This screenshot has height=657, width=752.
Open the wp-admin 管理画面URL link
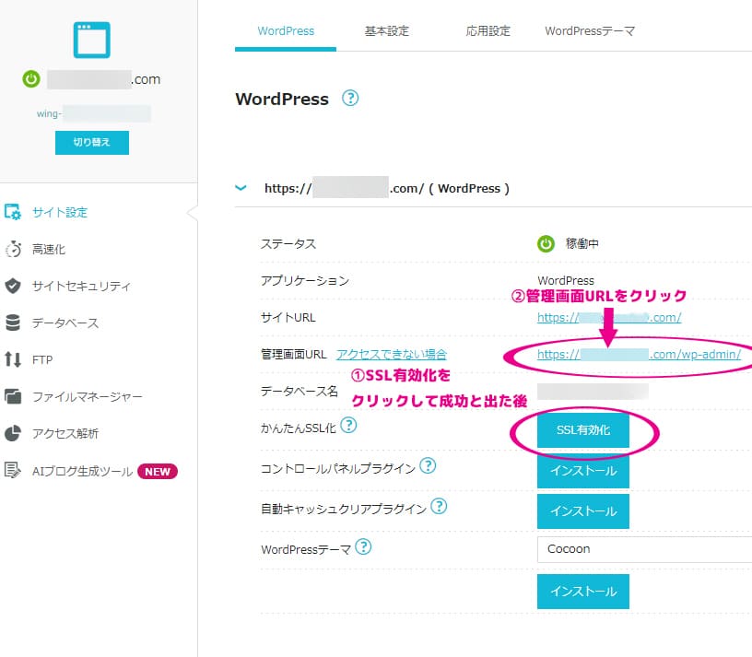tap(639, 355)
